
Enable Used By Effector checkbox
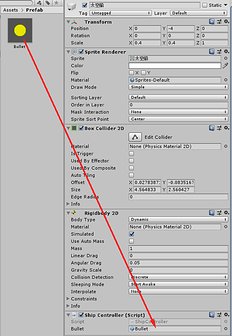click(132, 161)
